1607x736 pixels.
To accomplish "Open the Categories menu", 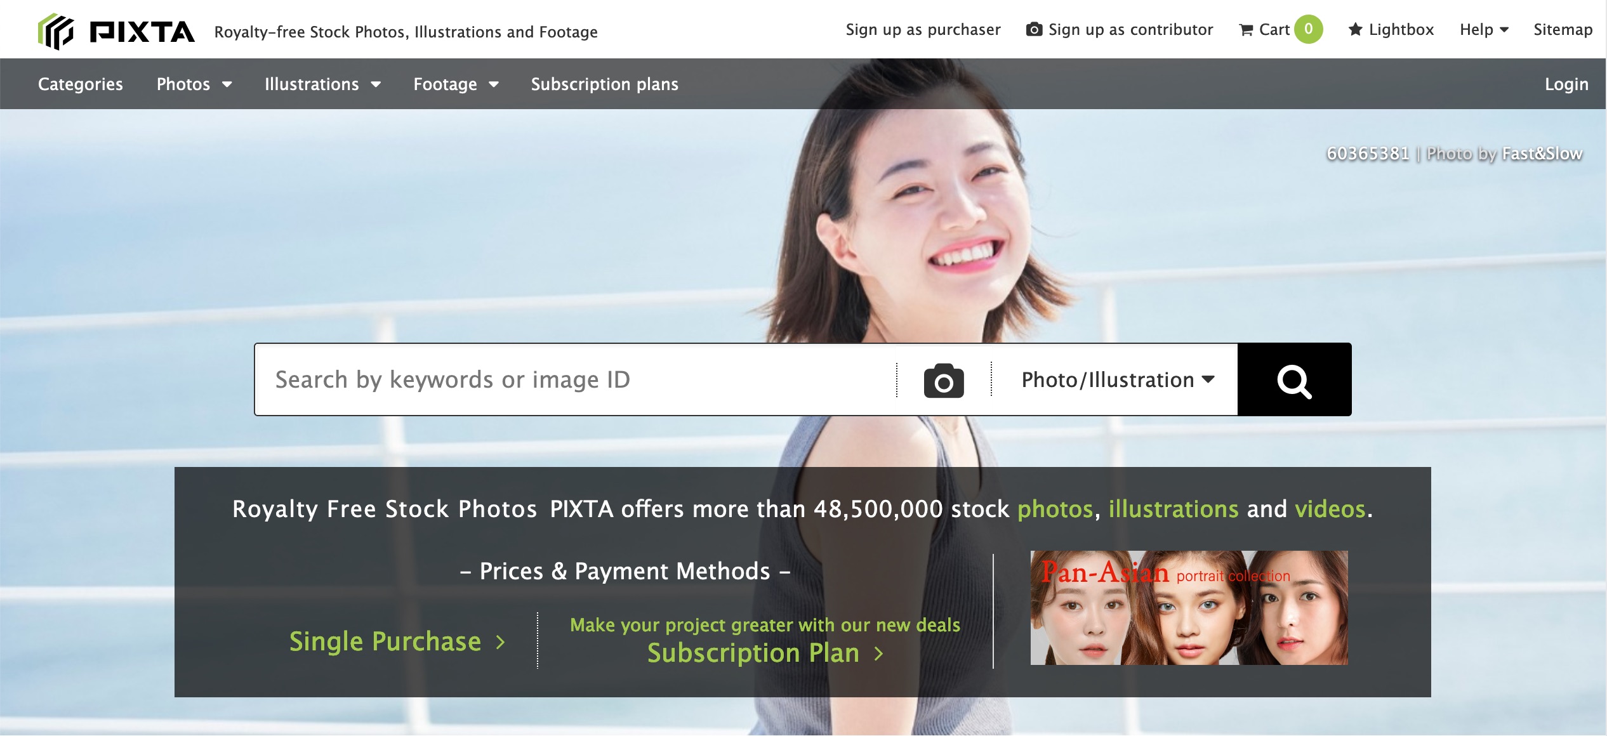I will point(80,84).
